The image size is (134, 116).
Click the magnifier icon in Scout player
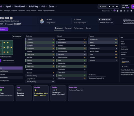pyautogui.click(x=125, y=22)
